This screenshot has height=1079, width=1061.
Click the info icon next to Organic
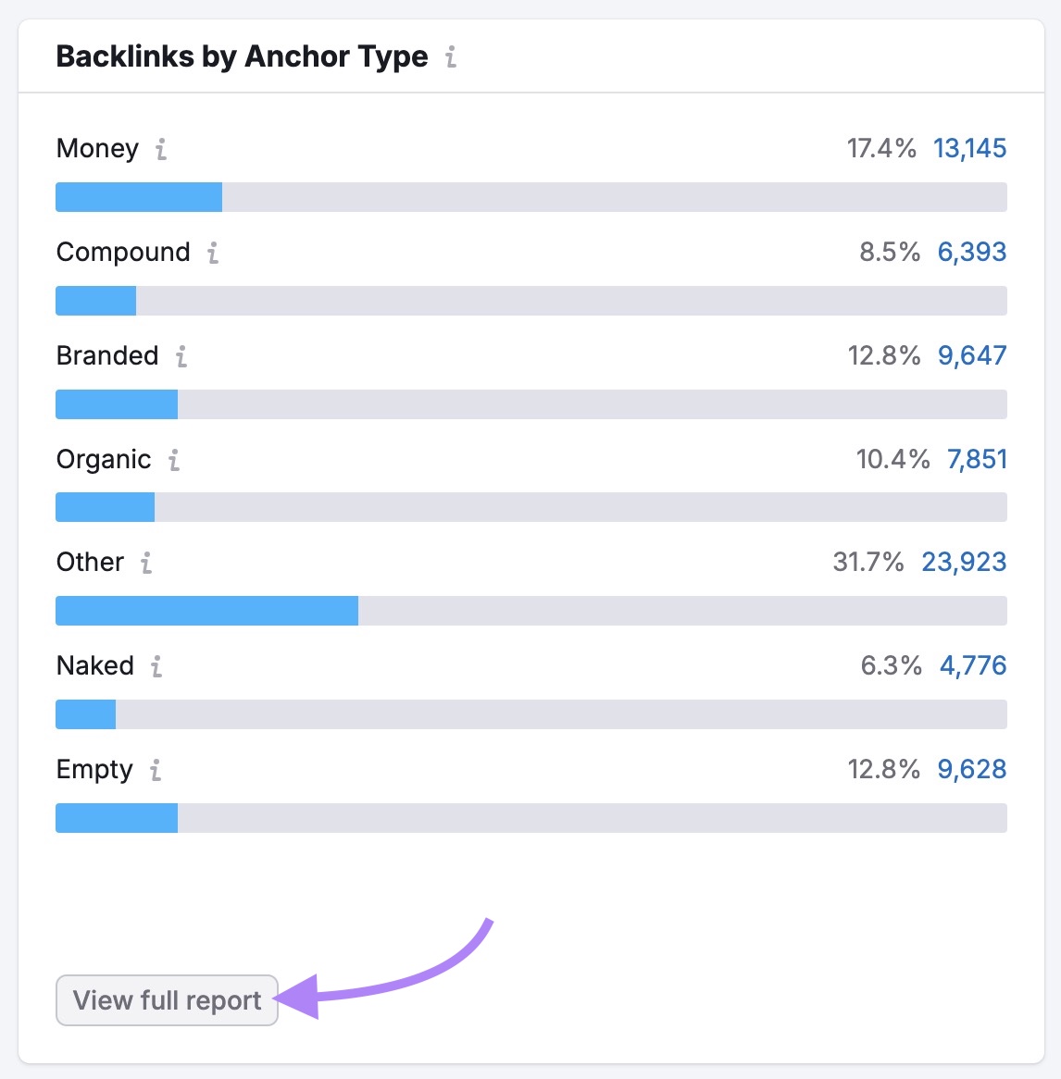[x=175, y=459]
